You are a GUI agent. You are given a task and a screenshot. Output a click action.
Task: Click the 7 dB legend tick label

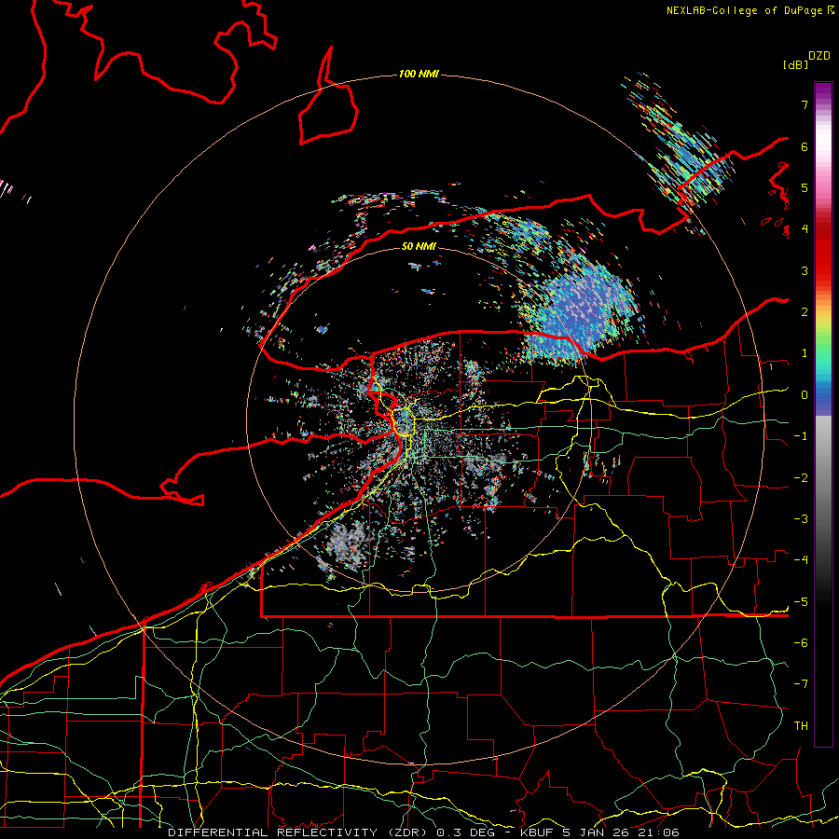point(805,104)
